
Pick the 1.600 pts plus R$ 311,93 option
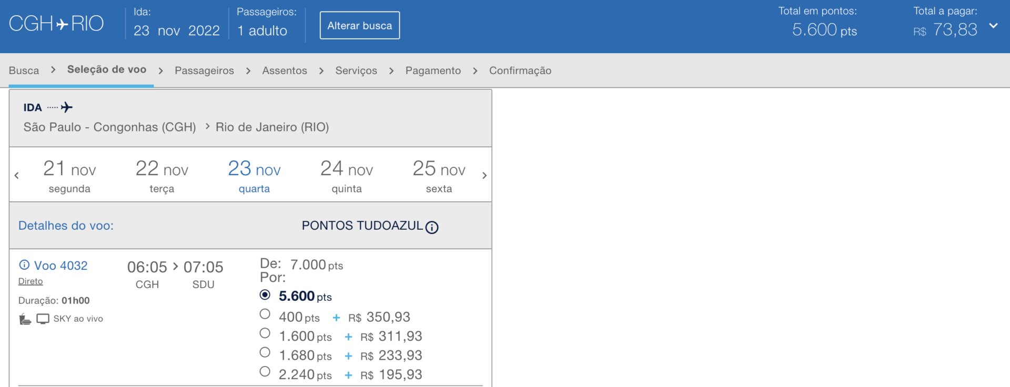click(x=265, y=333)
